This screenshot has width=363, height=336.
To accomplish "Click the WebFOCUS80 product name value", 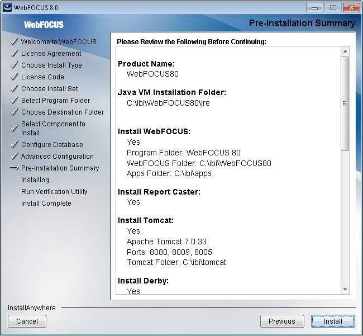I will (x=152, y=74).
